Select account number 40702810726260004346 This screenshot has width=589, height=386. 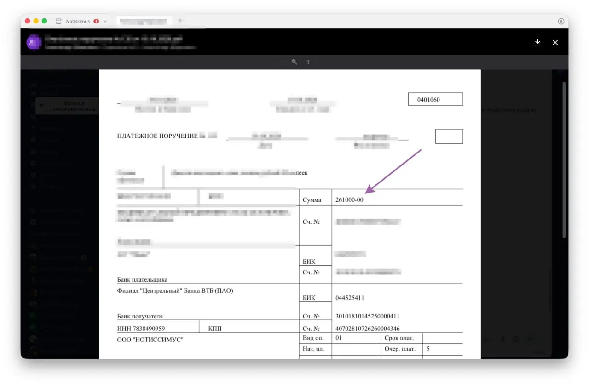pyautogui.click(x=368, y=329)
